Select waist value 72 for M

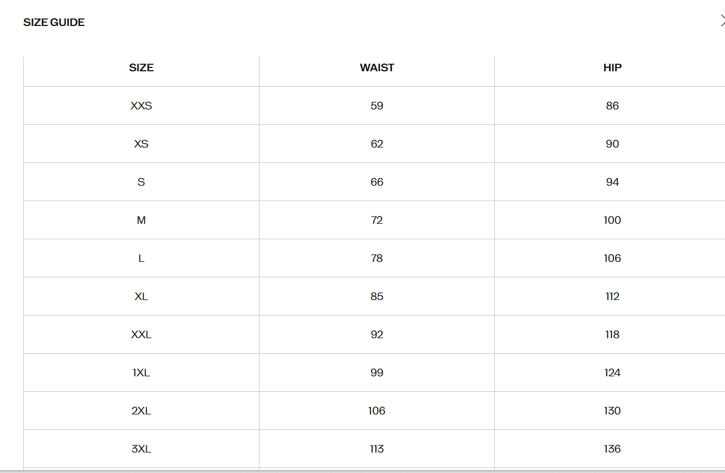coord(377,220)
